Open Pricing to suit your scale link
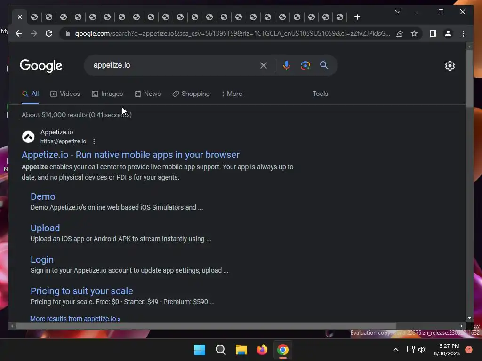482x361 pixels. (82, 291)
